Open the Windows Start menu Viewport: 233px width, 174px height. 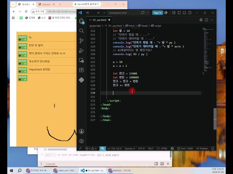pos(11,170)
